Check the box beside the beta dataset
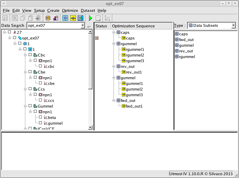 point(40,117)
